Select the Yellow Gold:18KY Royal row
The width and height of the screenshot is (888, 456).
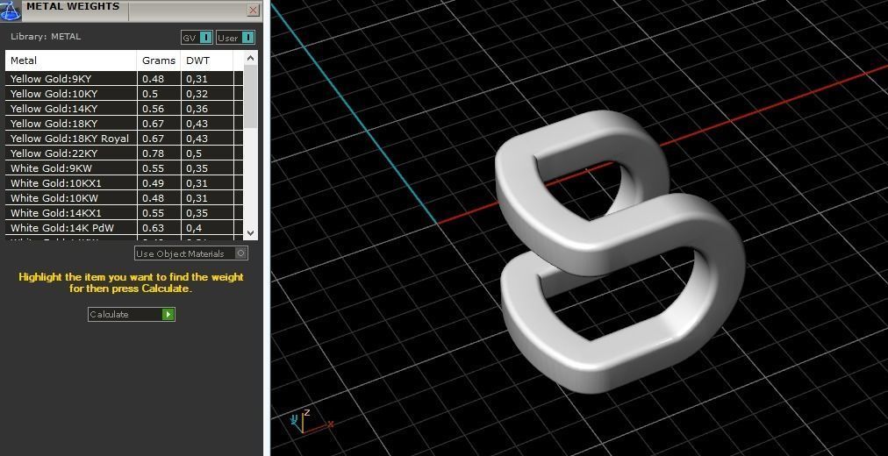(125, 138)
